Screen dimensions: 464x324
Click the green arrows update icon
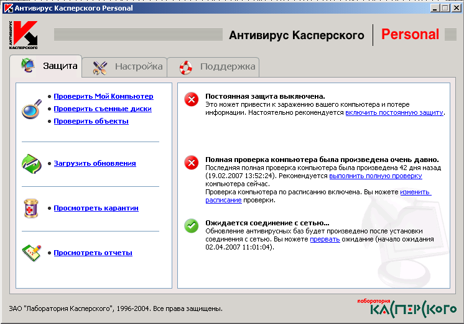pyautogui.click(x=31, y=164)
